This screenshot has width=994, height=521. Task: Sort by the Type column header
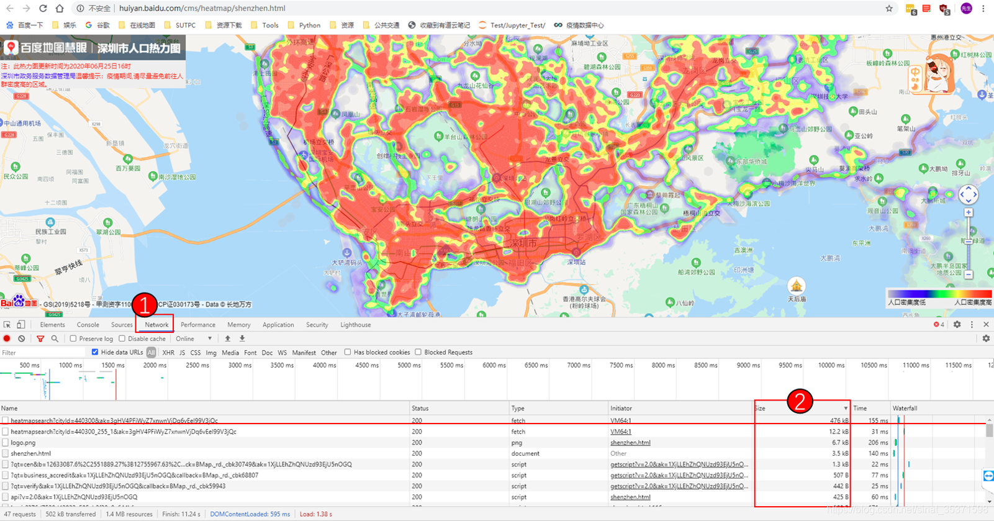coord(559,408)
